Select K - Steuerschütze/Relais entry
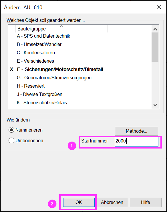The width and height of the screenshot is (167, 212). click(42, 103)
